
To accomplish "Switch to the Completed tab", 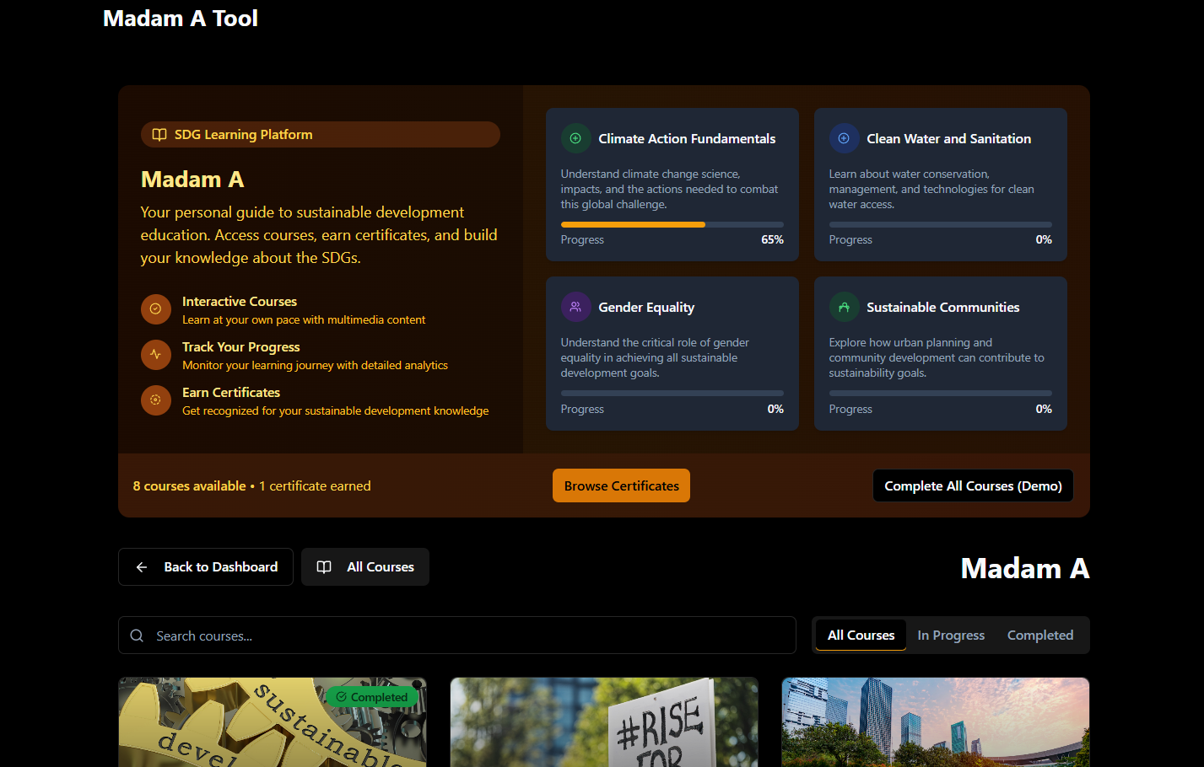I will 1040,636.
